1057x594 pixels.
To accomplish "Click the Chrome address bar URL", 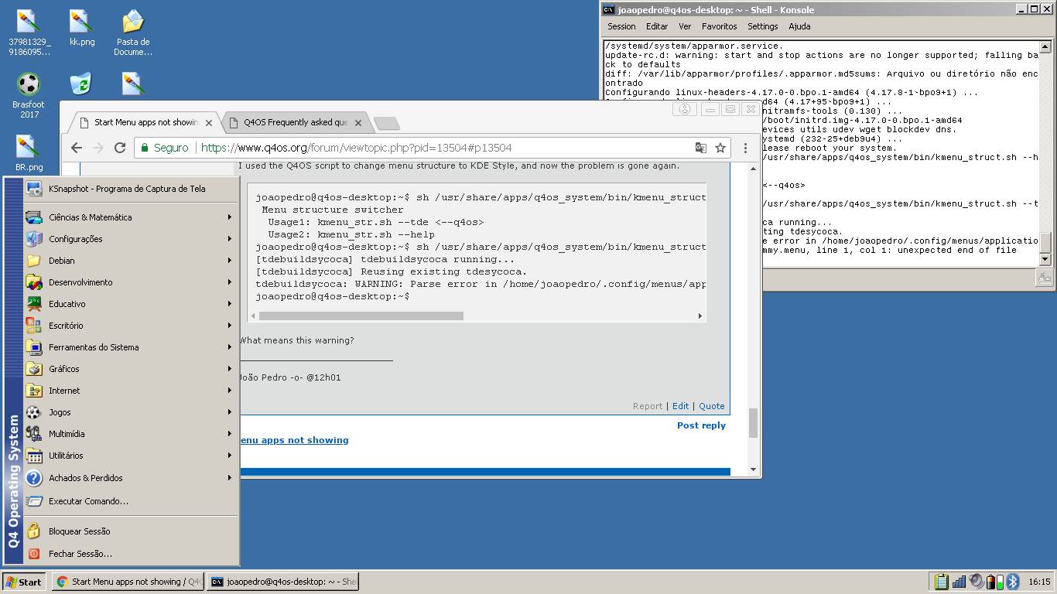I will (356, 148).
